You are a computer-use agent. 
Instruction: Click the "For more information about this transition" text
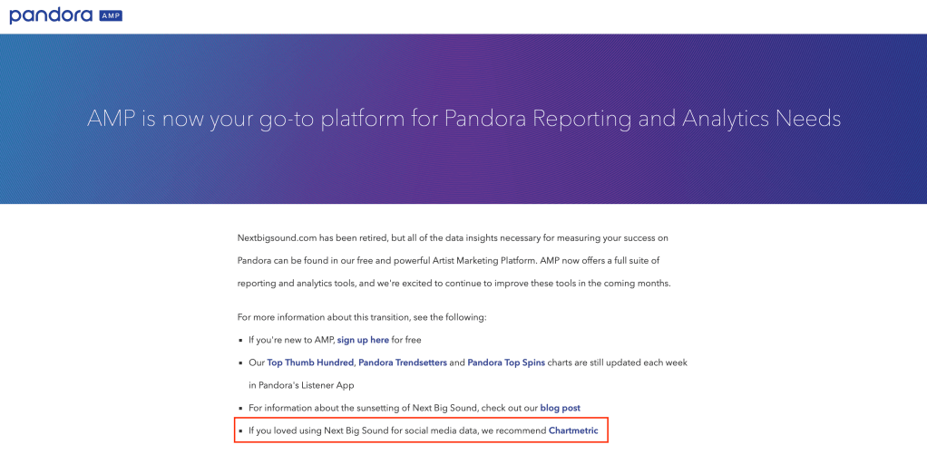tap(362, 317)
